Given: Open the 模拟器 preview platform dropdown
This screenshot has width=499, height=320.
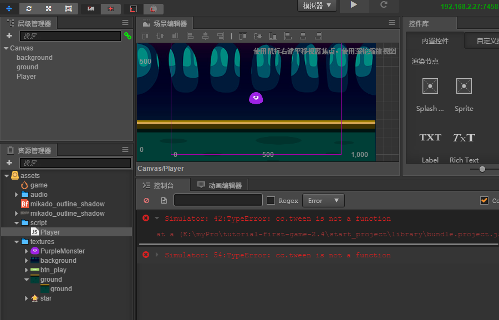Looking at the screenshot, I should (317, 6).
